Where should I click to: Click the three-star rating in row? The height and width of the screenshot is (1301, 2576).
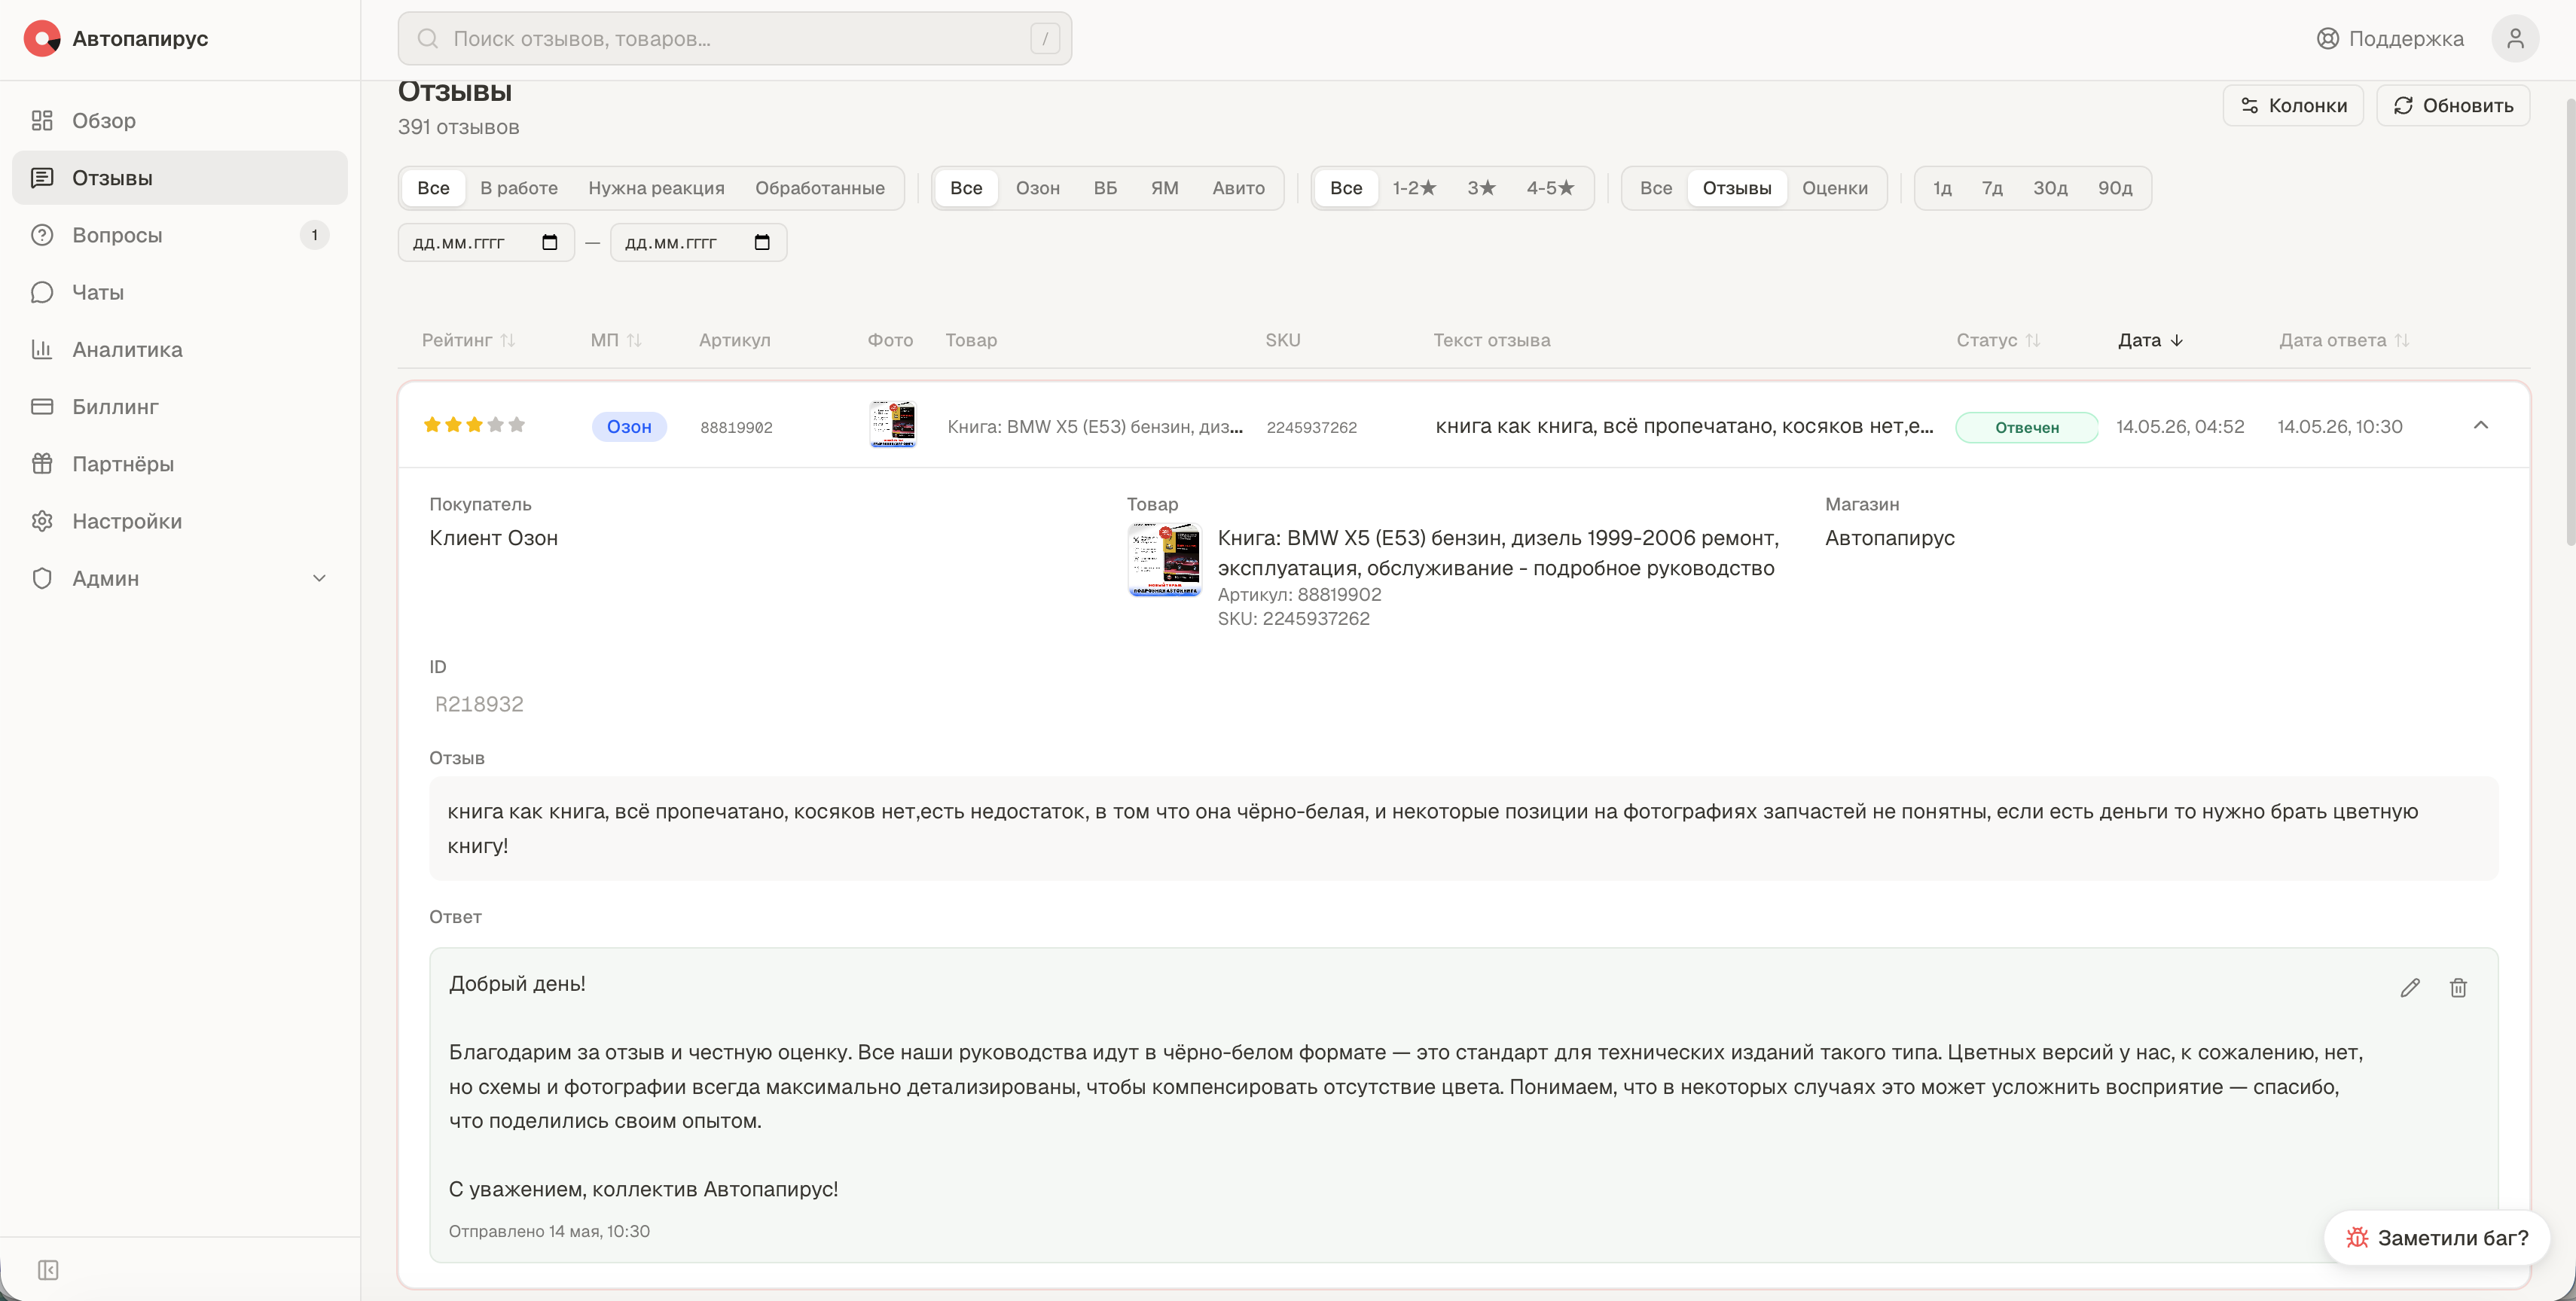pyautogui.click(x=474, y=425)
